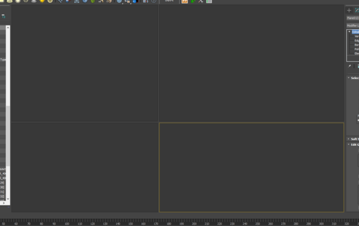The image size is (359, 226).
Task: Activate the top-left viewport
Action: [85, 63]
